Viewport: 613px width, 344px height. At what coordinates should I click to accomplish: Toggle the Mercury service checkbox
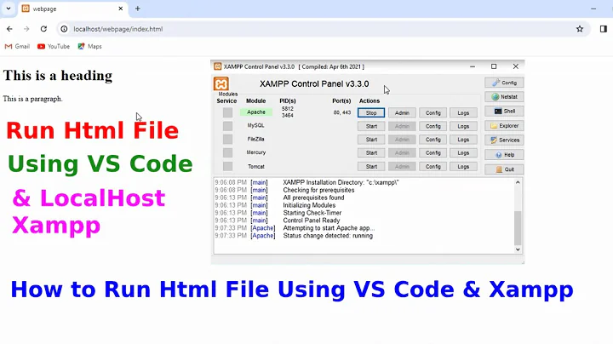[227, 152]
